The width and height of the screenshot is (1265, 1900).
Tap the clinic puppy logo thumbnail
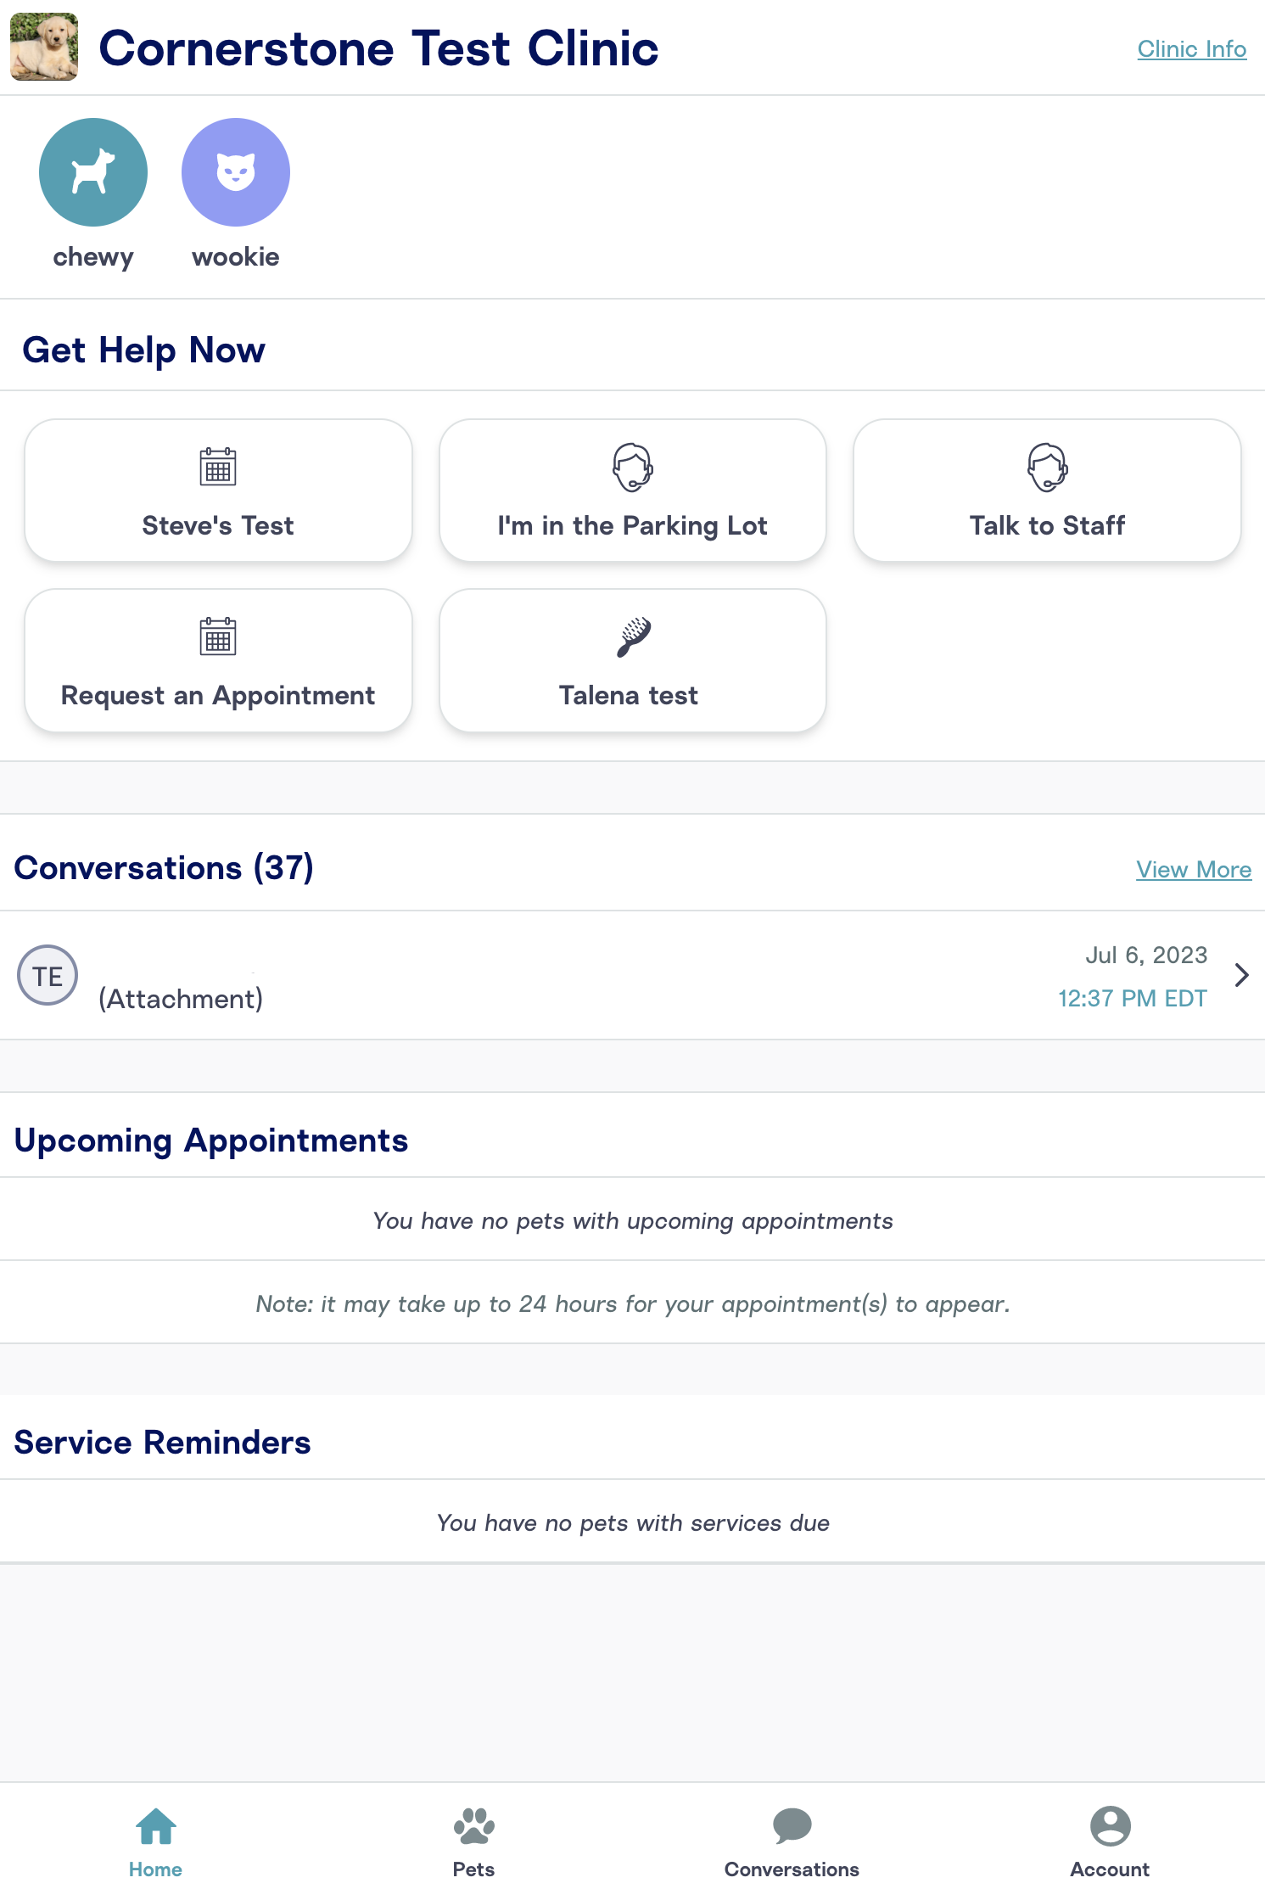[44, 47]
